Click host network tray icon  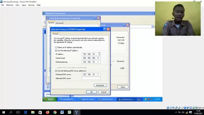click(187, 112)
